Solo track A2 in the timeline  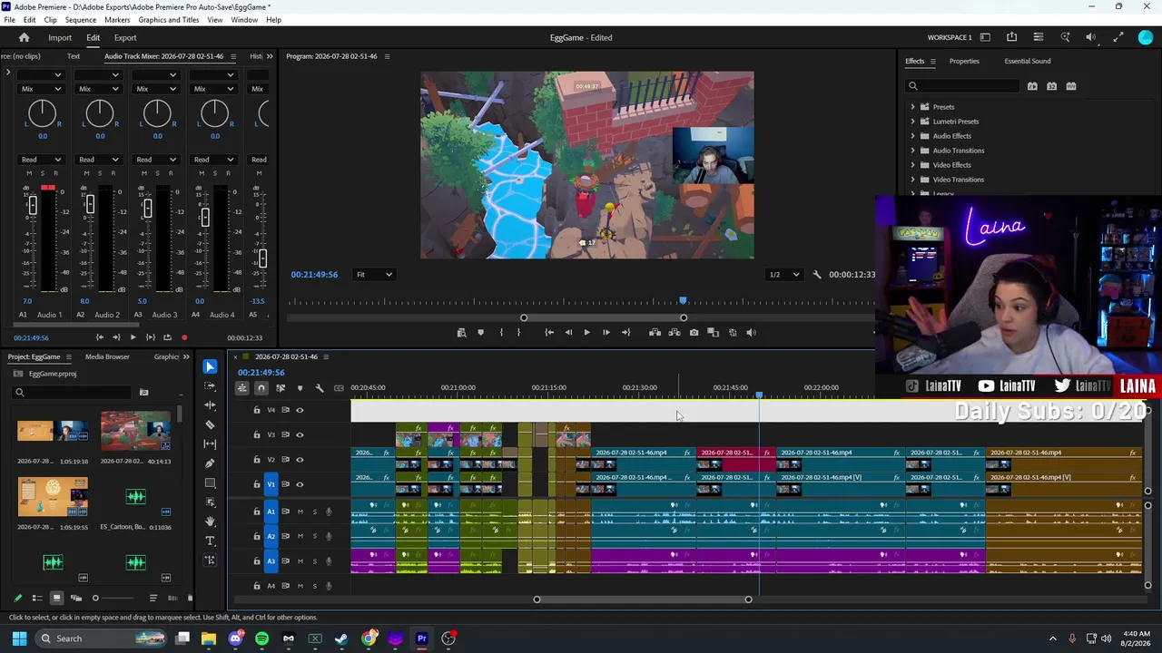coord(315,537)
